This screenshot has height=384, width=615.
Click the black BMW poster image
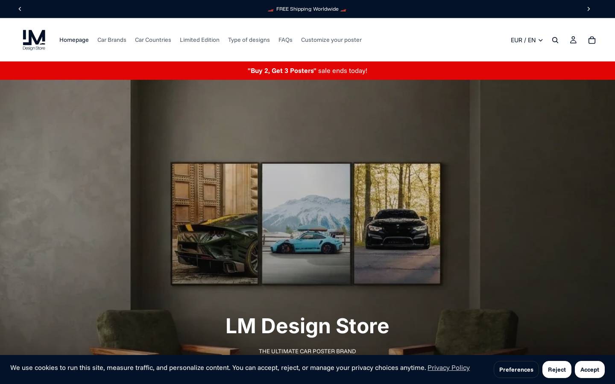point(397,224)
